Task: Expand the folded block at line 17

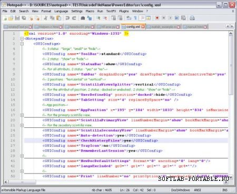Action: point(22,115)
